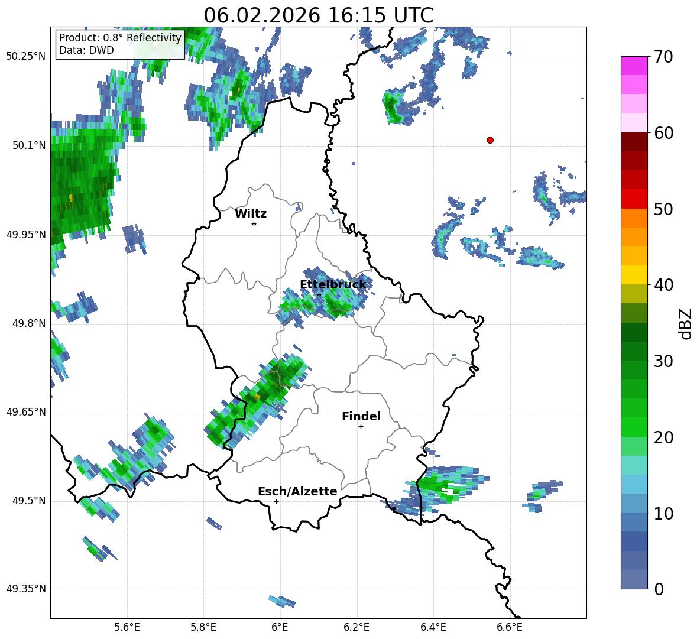
Task: Click the Esch/Alzette cross marker
Action: 276,501
